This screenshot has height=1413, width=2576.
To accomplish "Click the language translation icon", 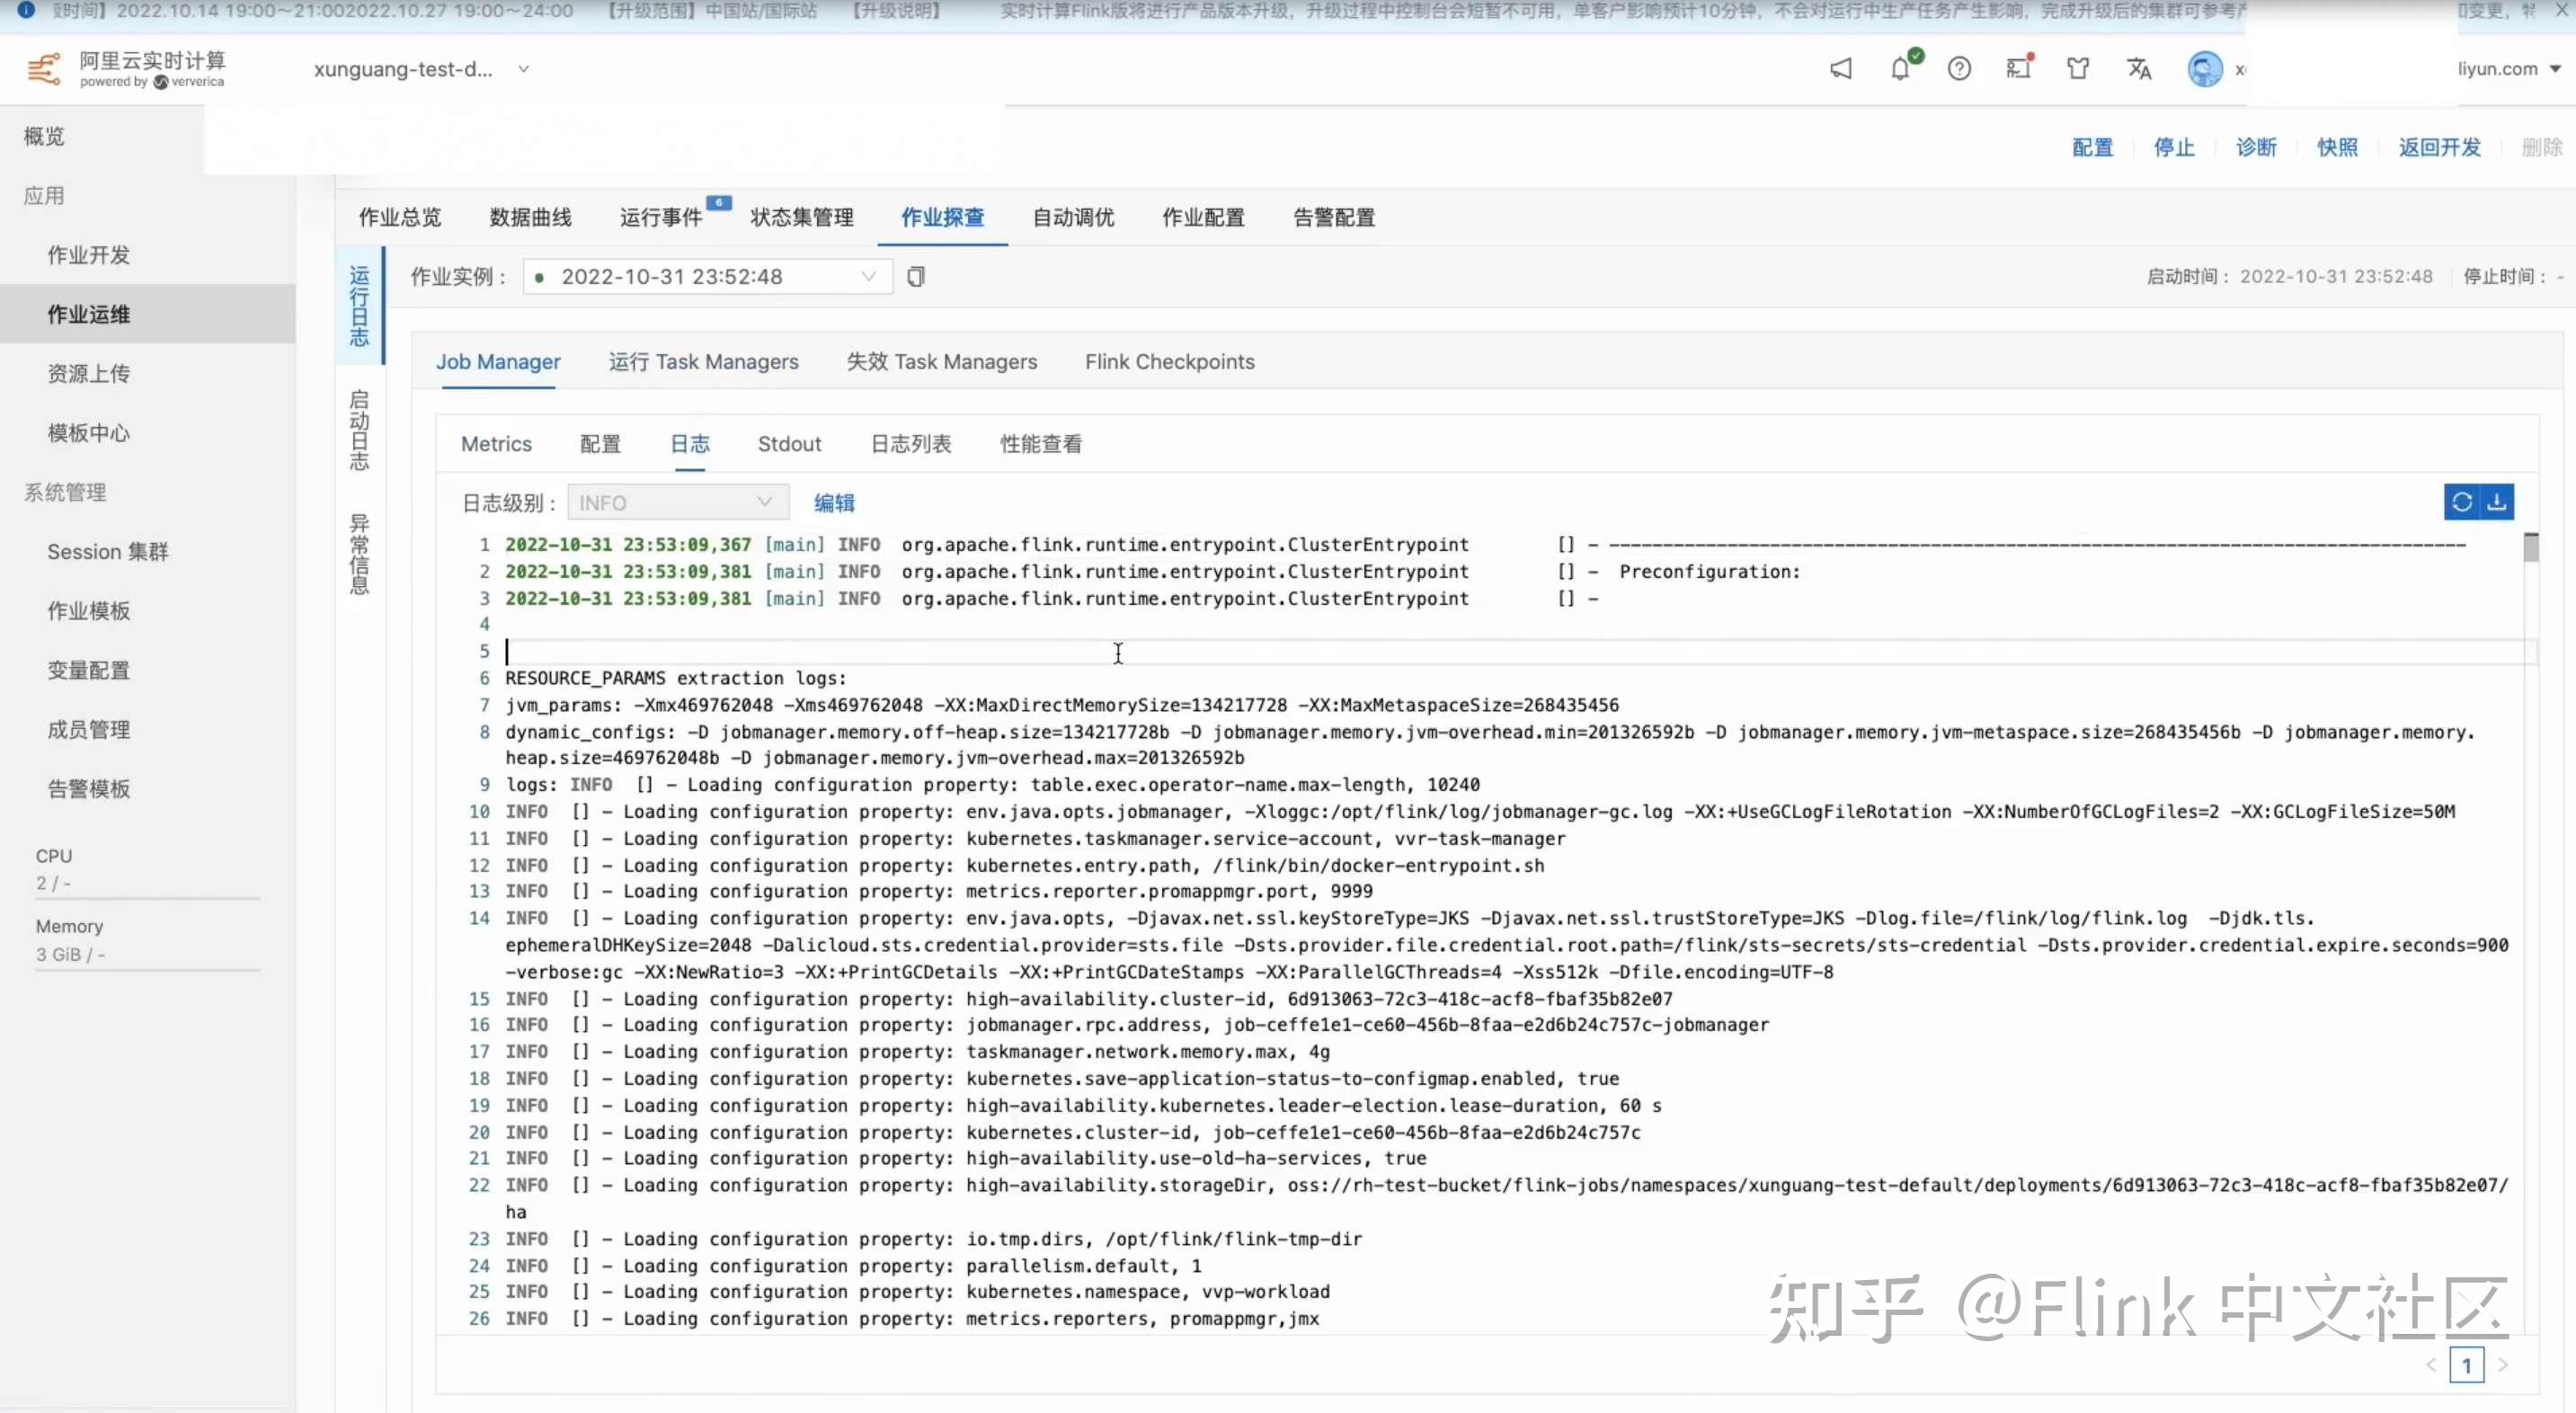I will point(2138,69).
